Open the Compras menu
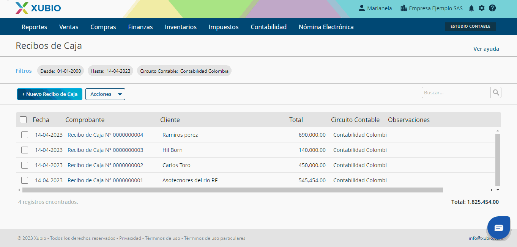Screen dimensions: 517x247 coord(103,27)
